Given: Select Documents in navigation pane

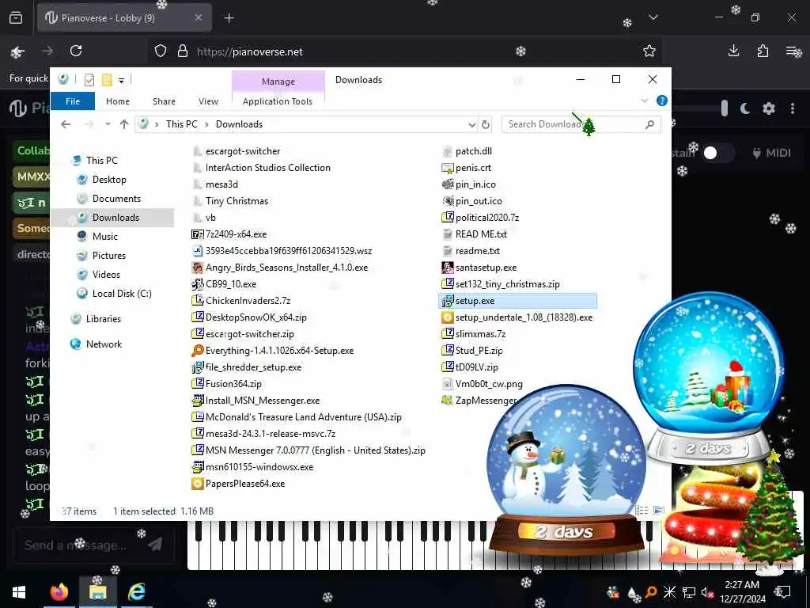Looking at the screenshot, I should 116,199.
